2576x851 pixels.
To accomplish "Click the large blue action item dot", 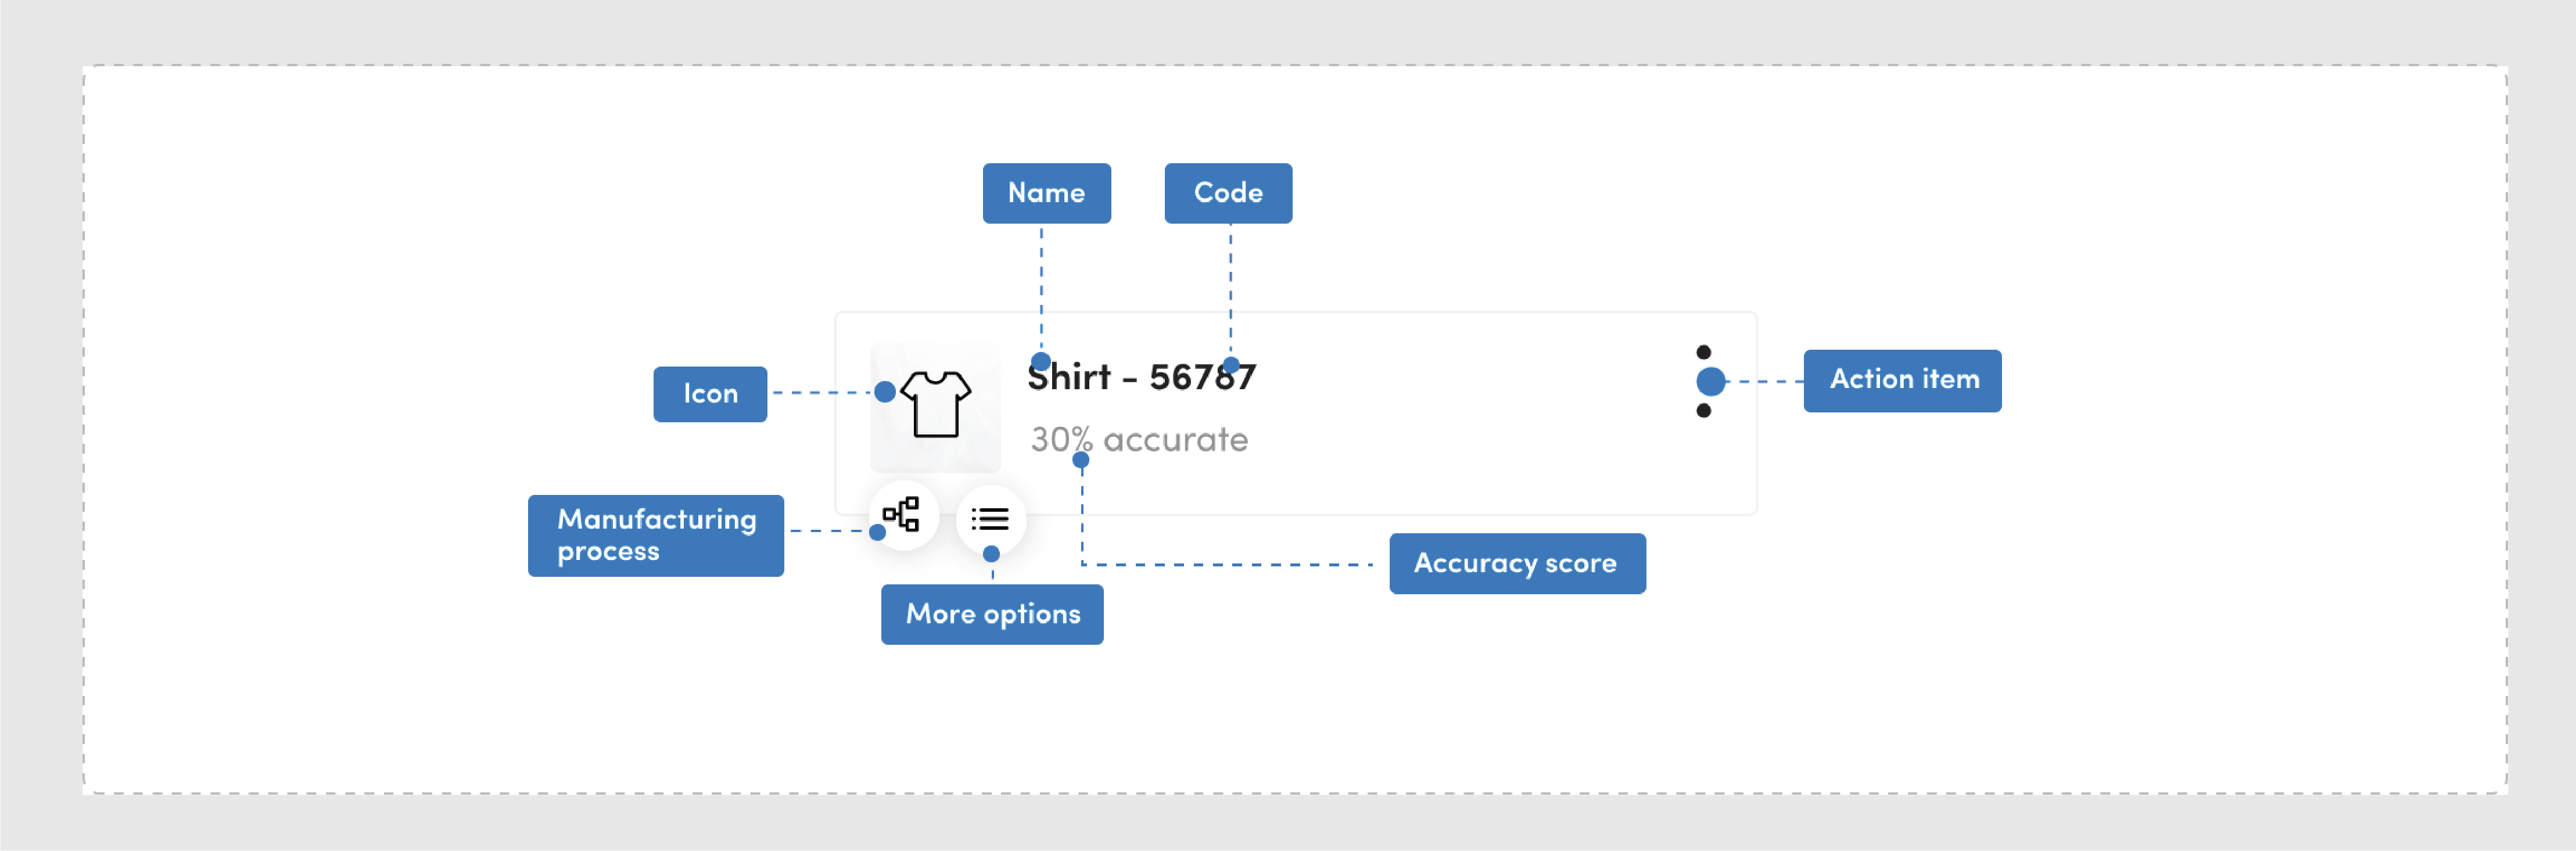I will (x=1710, y=381).
